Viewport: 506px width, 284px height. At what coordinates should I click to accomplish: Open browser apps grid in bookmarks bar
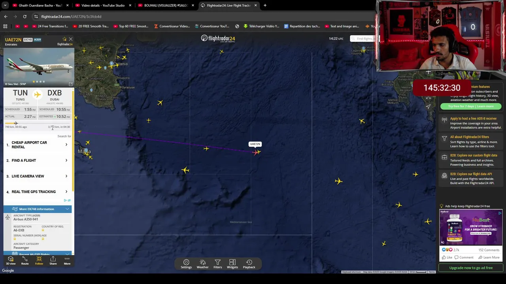5,26
